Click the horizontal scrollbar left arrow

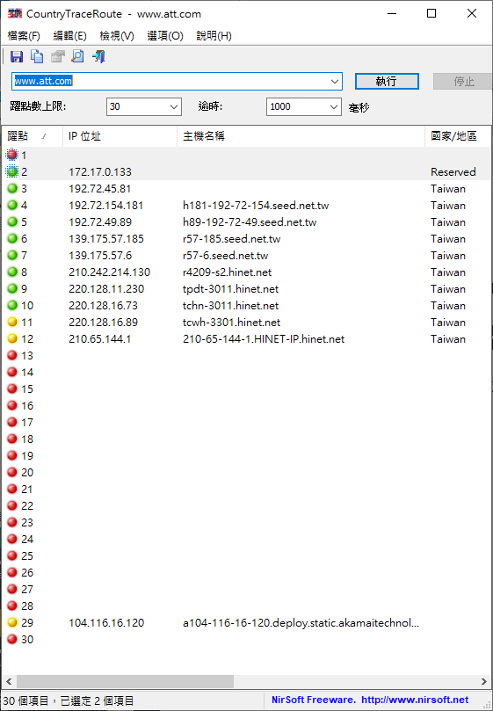pyautogui.click(x=9, y=681)
